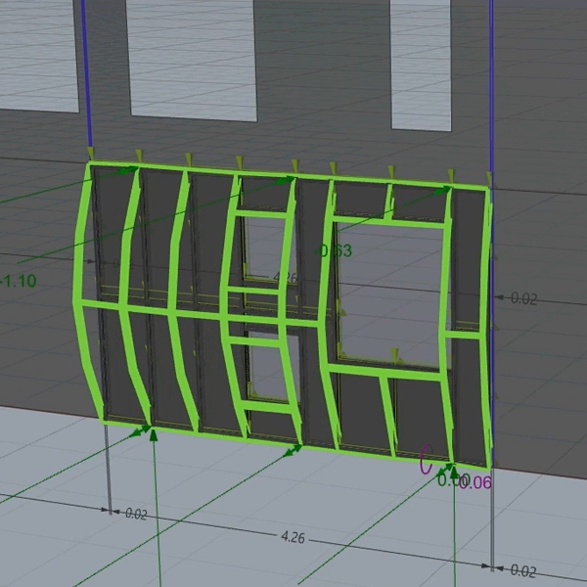Click the wide center window on the background wall

point(192,59)
